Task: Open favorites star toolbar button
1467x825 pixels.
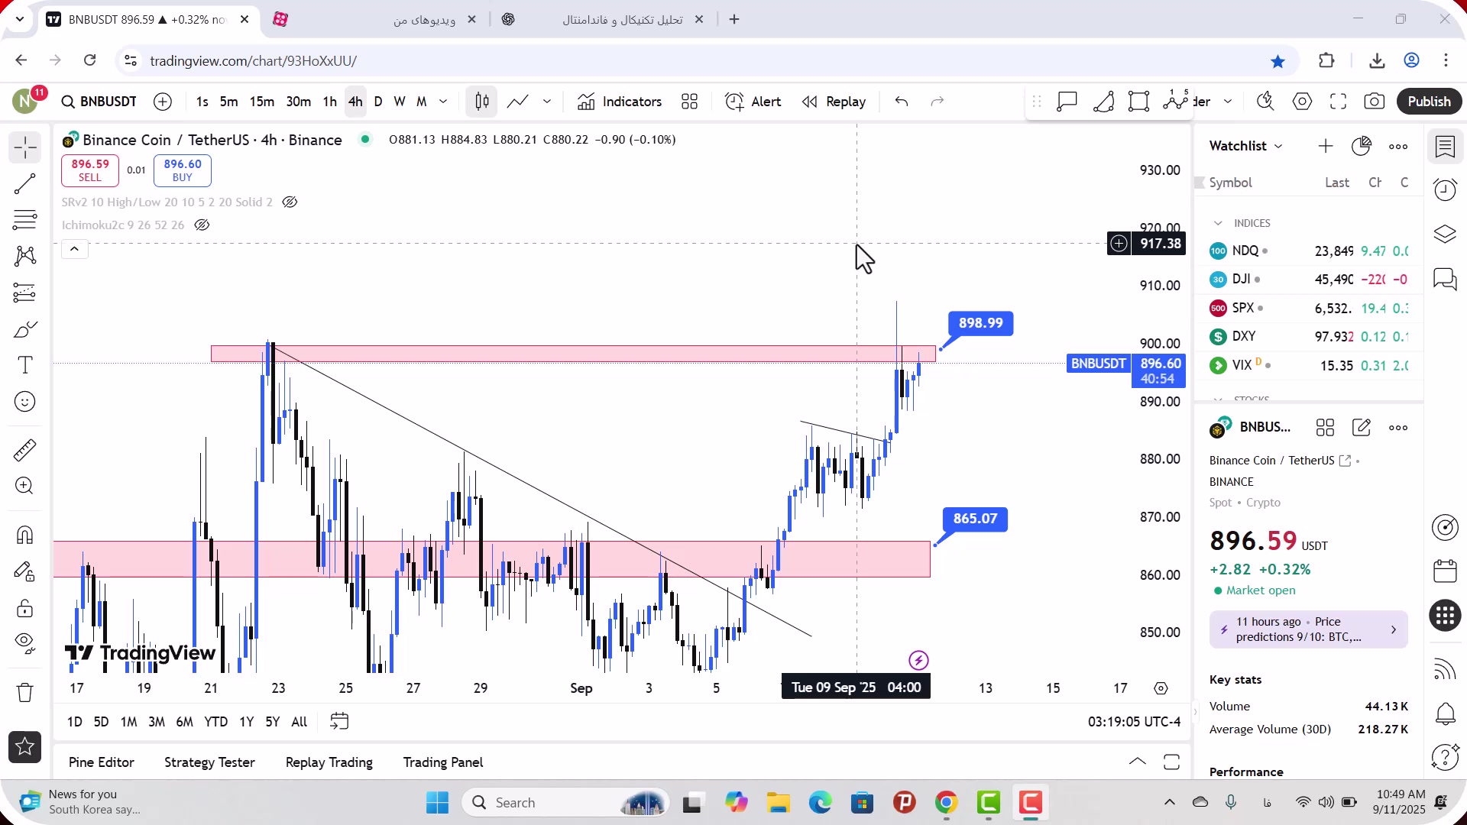Action: tap(24, 747)
